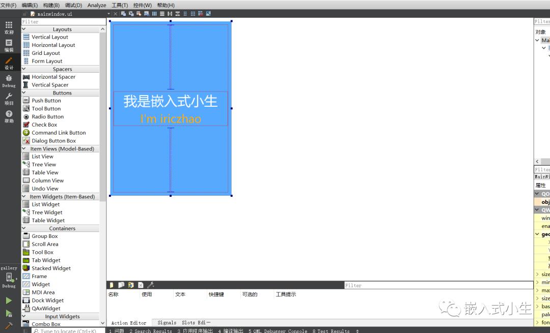Screen dimensions: 550x333
Task: Open the 欢迎 welcome mode
Action: [9, 27]
